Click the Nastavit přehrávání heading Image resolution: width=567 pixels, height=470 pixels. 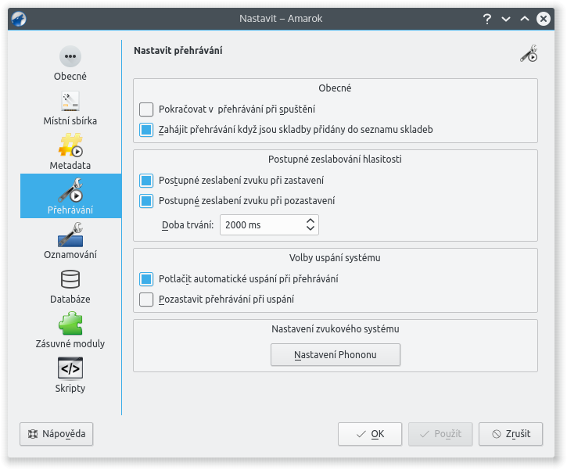click(x=178, y=51)
